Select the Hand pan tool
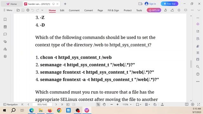The height and width of the screenshot is (114, 203). tap(104, 104)
